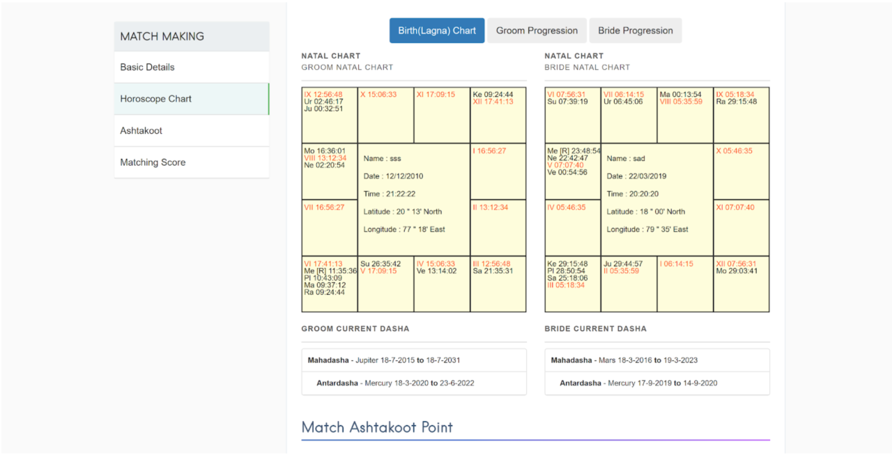Viewport: 892px width, 460px height.
Task: Click the bride chart center showing Name sad
Action: click(656, 194)
